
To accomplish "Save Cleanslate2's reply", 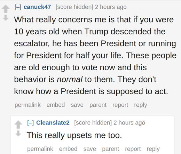I will pos(89,149).
